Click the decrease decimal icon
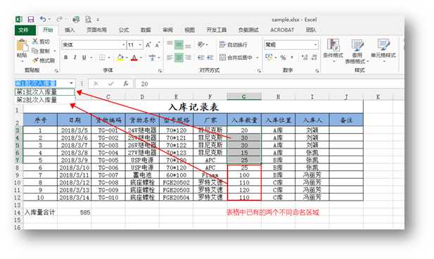 click(x=314, y=58)
